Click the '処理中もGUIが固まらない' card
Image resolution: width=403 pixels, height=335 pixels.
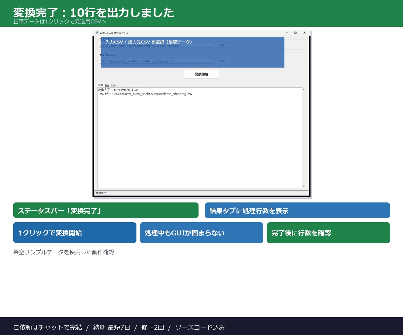coord(201,233)
